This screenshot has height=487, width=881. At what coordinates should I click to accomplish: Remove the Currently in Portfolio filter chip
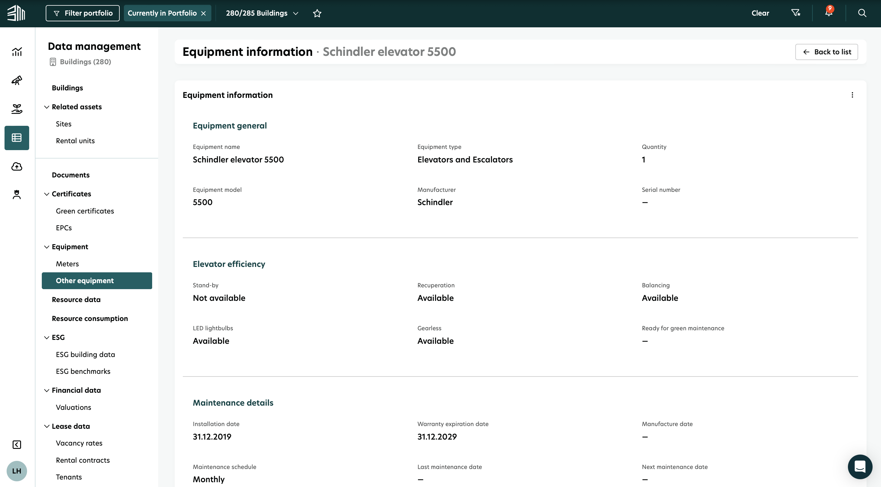(204, 13)
